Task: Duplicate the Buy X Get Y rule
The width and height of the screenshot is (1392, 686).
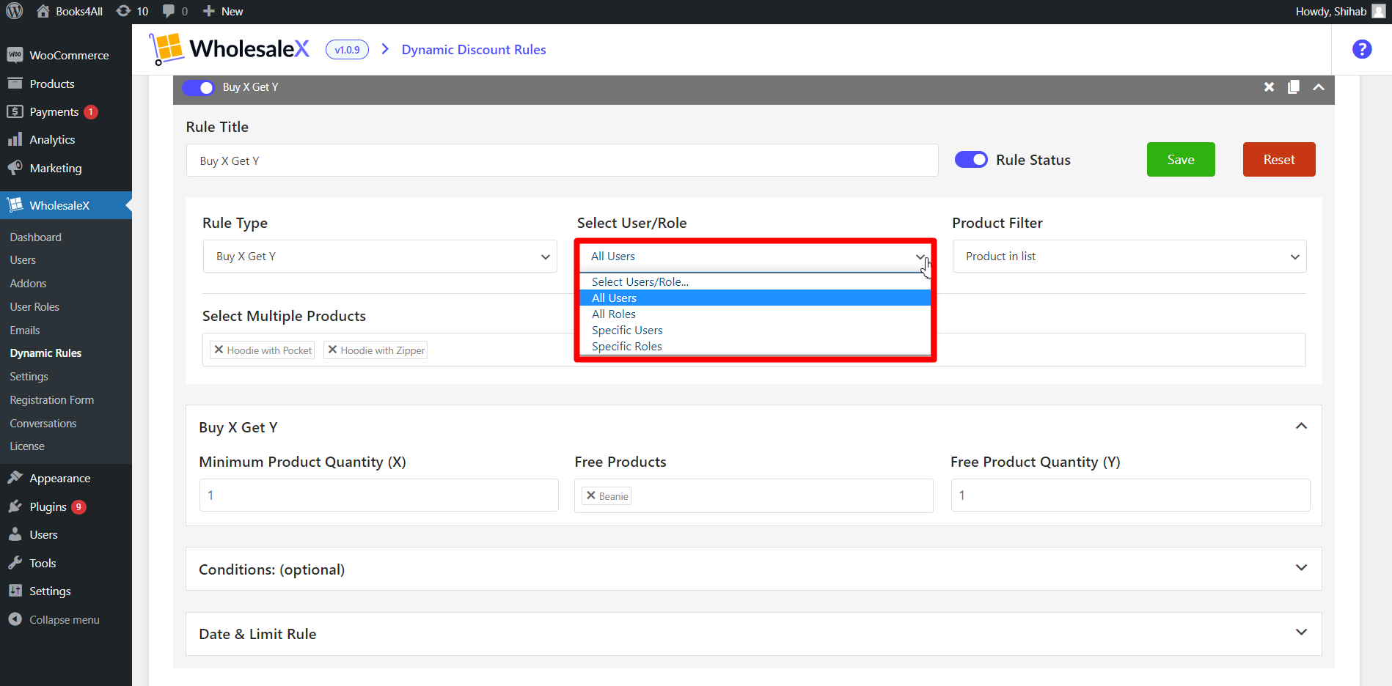Action: (1294, 87)
